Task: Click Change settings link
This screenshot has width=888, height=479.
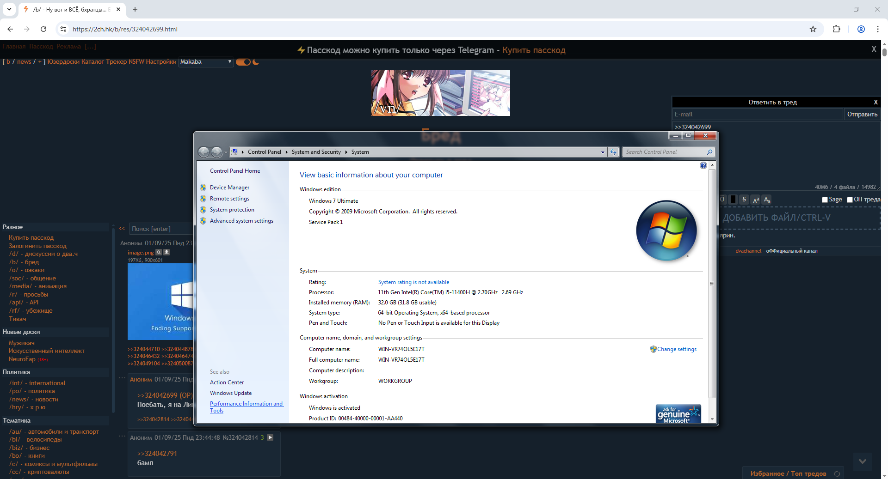Action: point(677,349)
